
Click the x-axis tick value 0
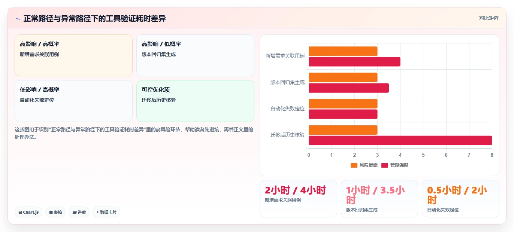point(309,155)
